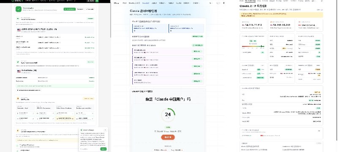Click the solid green button beside the checkmark header
338x152 pixels.
69,9
